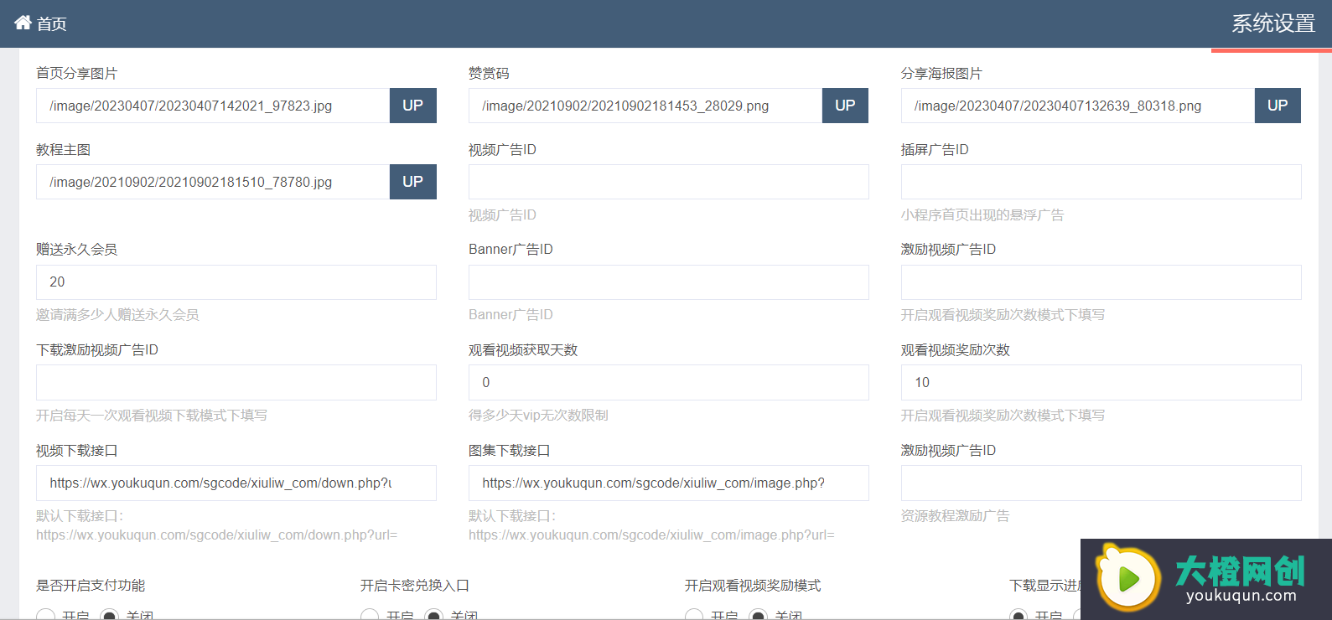Click the 分享海报图片 label

941,74
